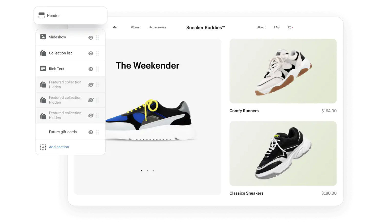Open the FAQ link
Viewport: 369px width, 222px height.
pos(277,27)
